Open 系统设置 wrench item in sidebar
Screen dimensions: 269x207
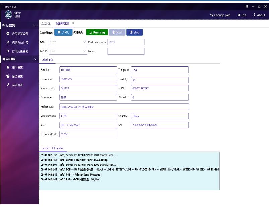17,85
